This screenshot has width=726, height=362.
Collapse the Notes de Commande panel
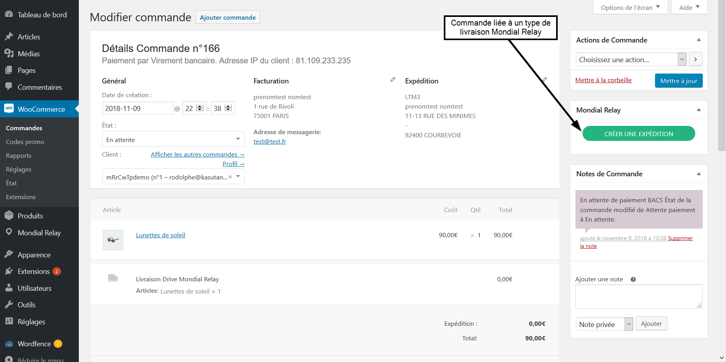698,174
